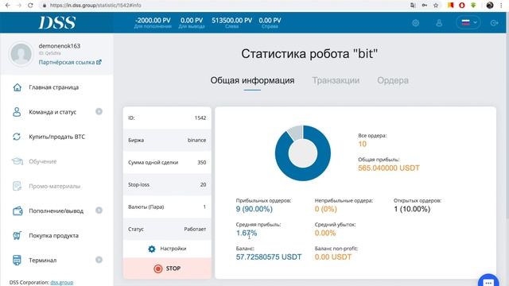The width and height of the screenshot is (509, 286).
Task: Click the 513500.00 PV value in header
Action: click(231, 21)
